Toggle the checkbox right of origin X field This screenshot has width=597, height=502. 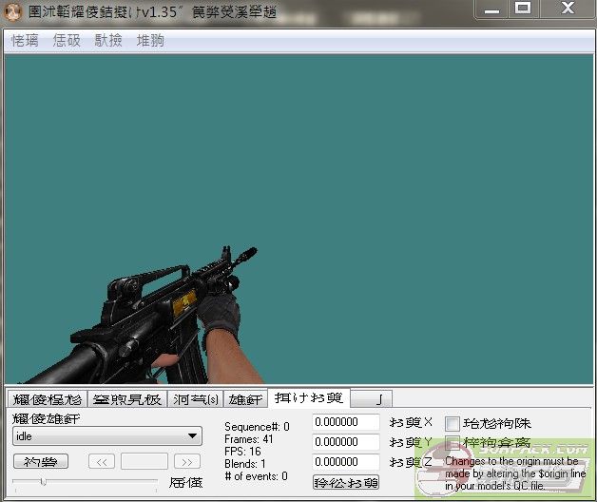453,423
